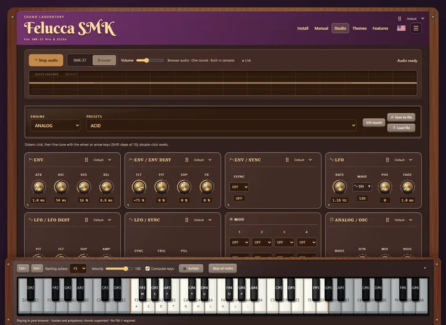The image size is (446, 325).
Task: Open the Manual page
Action: click(321, 28)
